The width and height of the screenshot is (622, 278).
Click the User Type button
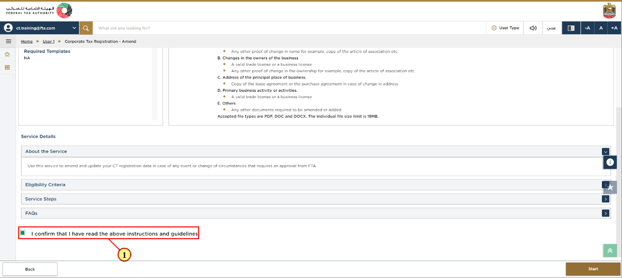(x=505, y=28)
